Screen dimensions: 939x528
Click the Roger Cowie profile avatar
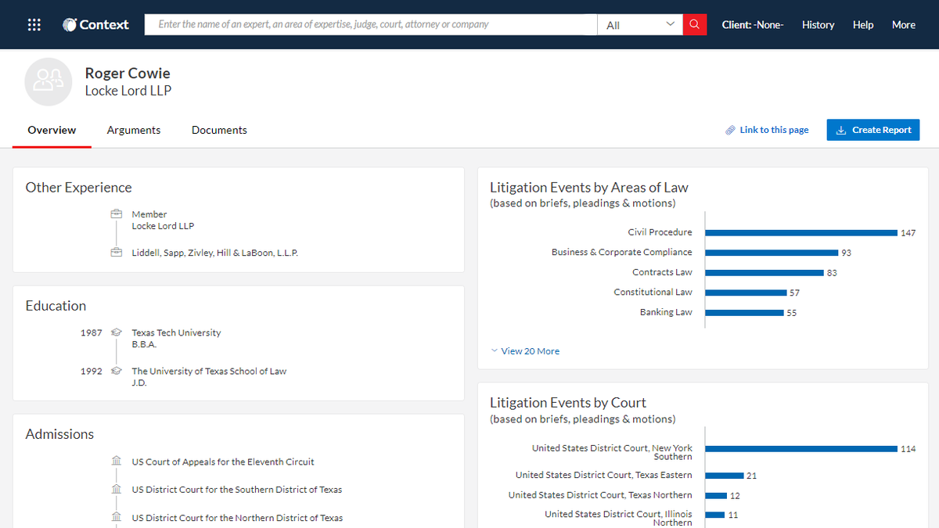(x=49, y=81)
